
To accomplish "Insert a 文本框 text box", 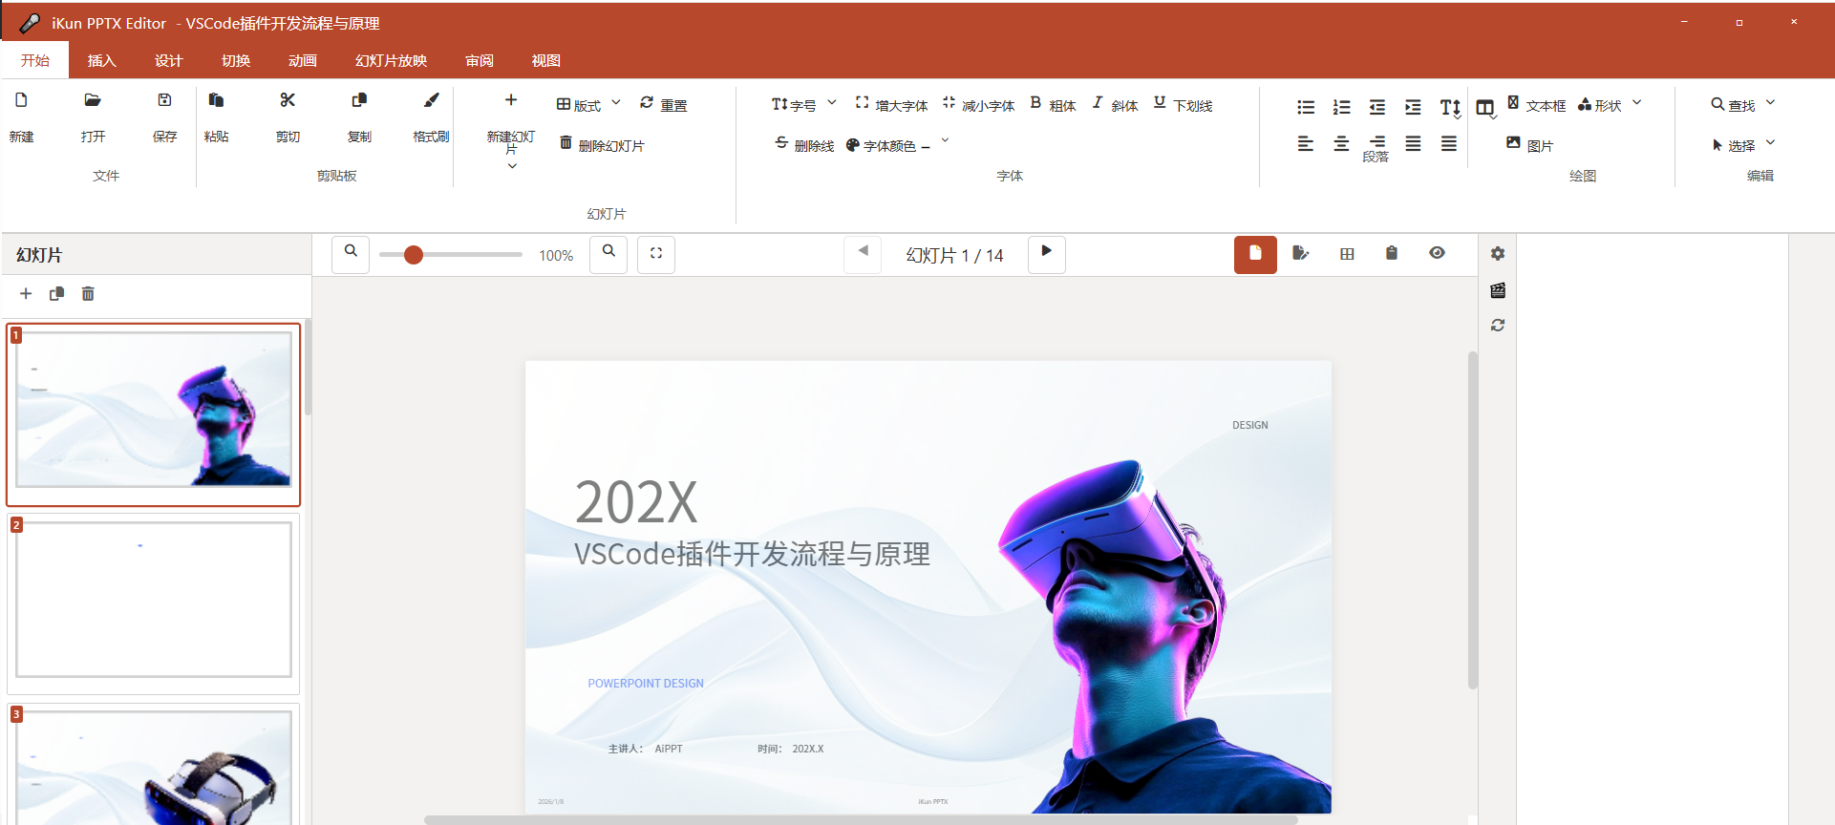I will tap(1536, 104).
